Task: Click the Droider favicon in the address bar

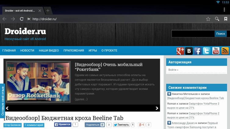Action: click(x=29, y=19)
